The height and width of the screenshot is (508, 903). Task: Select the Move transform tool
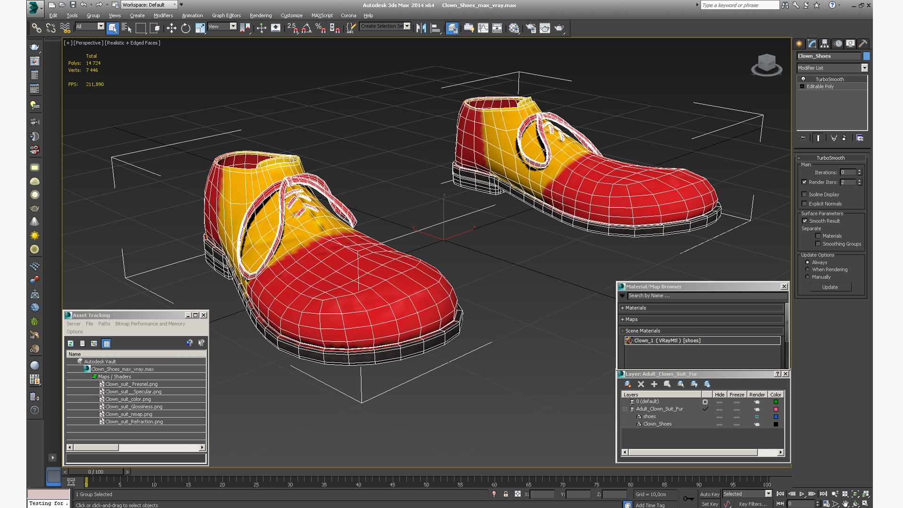point(171,28)
